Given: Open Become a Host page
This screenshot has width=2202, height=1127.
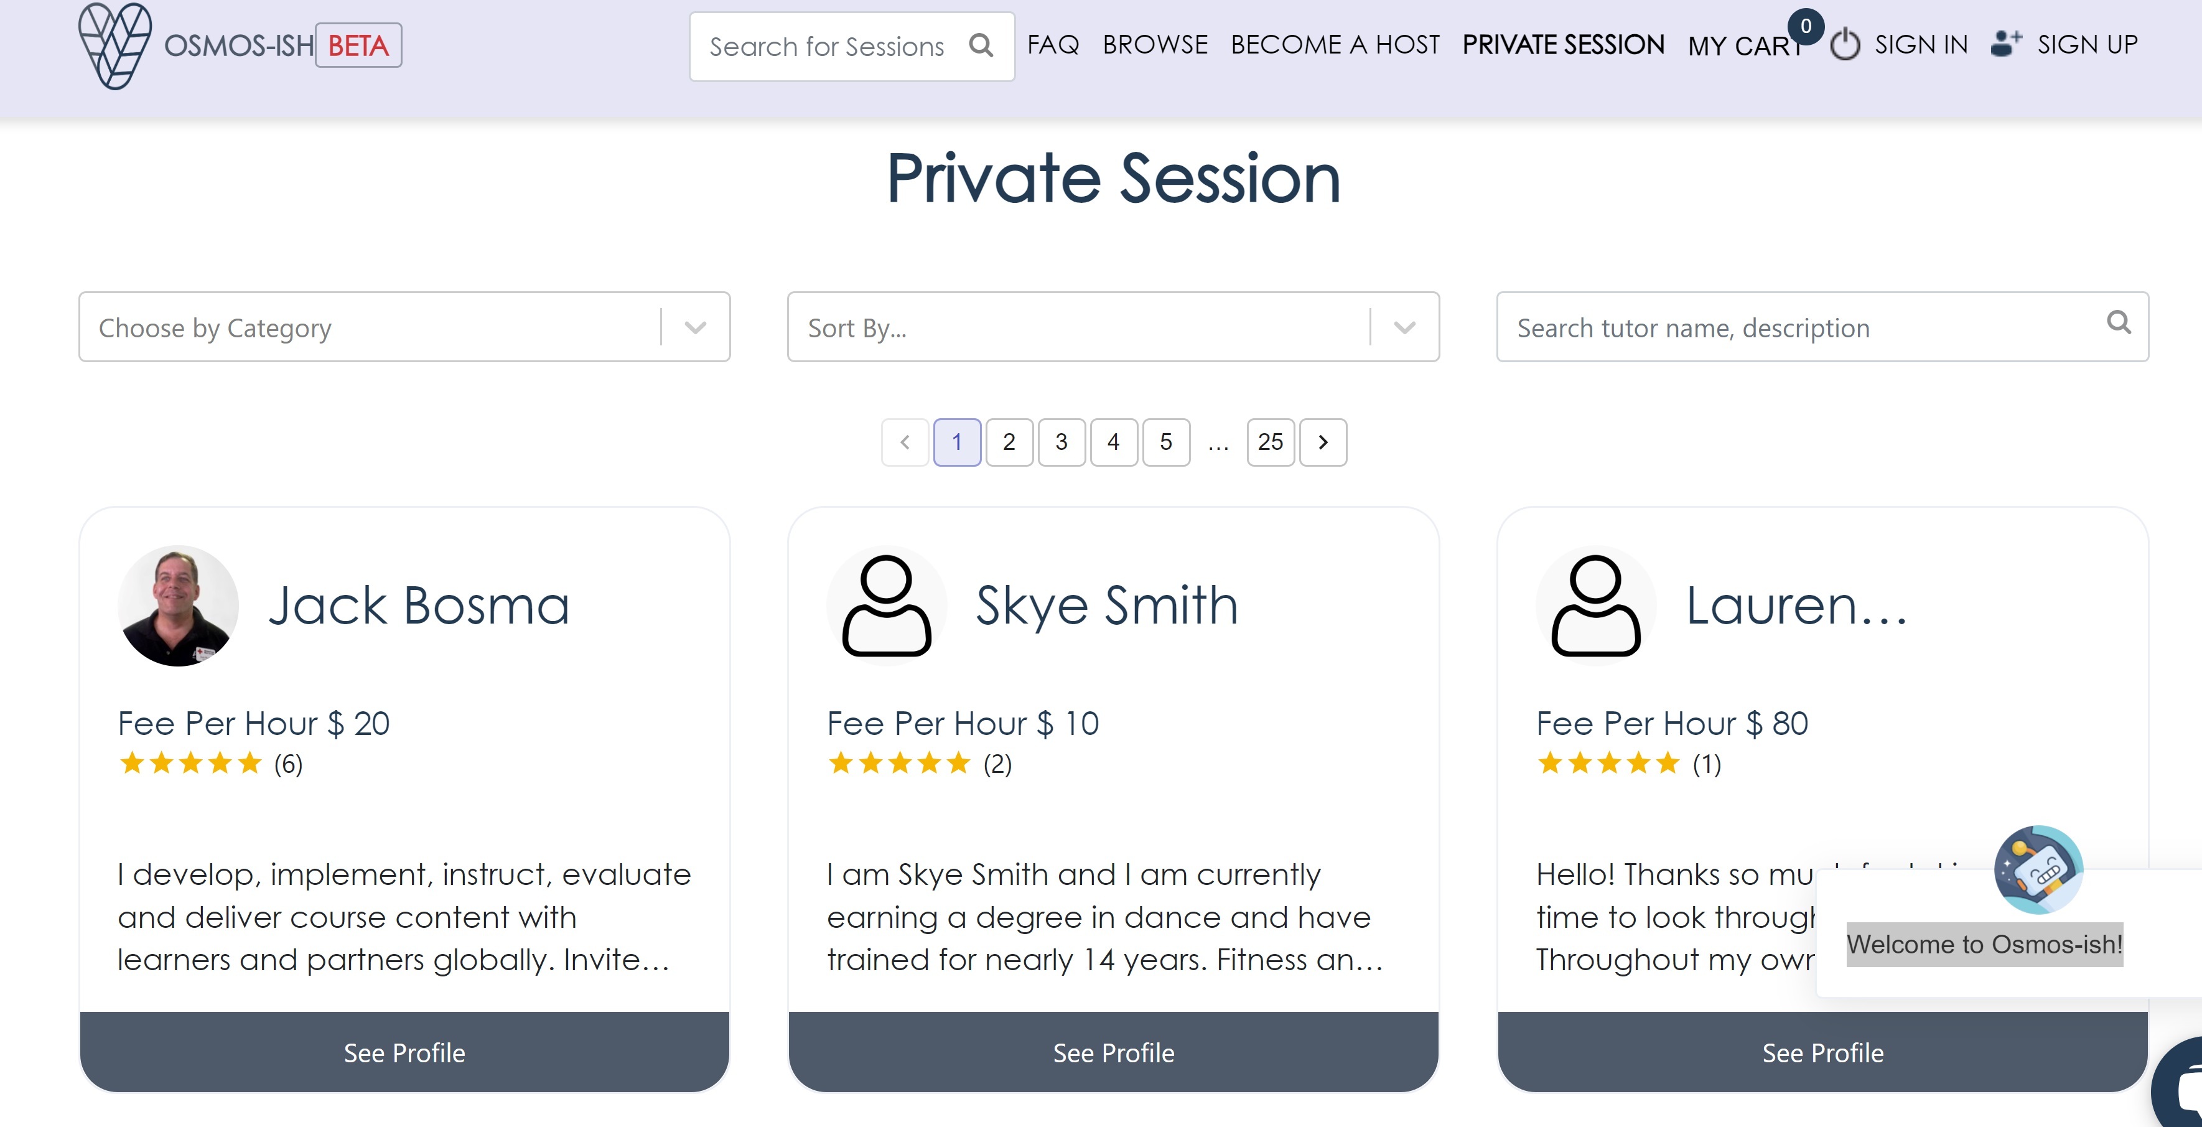Looking at the screenshot, I should pos(1335,44).
